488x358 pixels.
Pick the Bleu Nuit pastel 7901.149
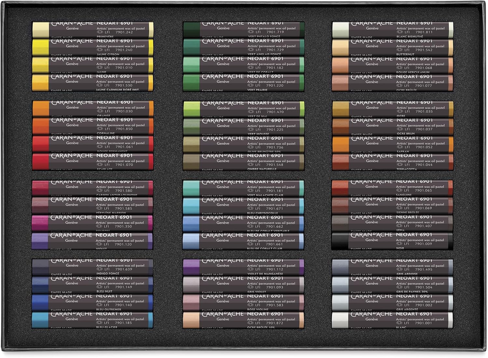coord(93,285)
